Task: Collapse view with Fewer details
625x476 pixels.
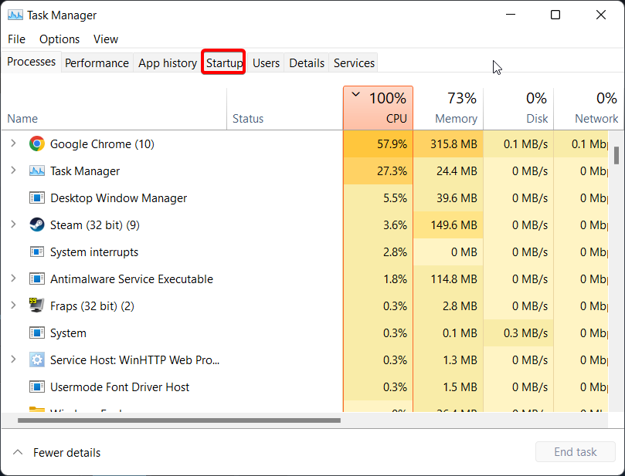Action: pyautogui.click(x=57, y=453)
